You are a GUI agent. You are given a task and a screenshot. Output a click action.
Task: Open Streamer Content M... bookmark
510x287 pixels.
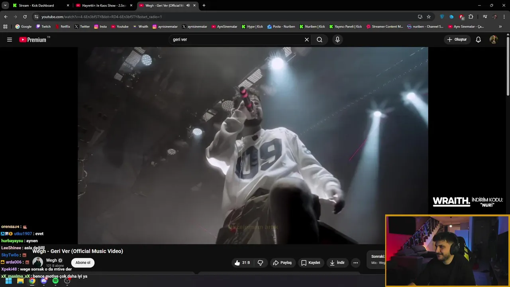point(385,27)
